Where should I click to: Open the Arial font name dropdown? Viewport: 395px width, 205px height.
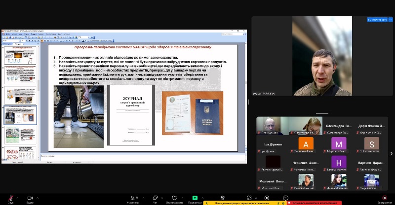click(20, 40)
